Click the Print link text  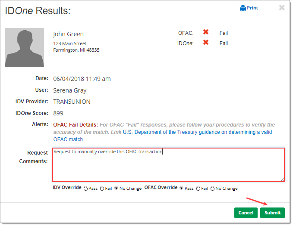tap(252, 8)
